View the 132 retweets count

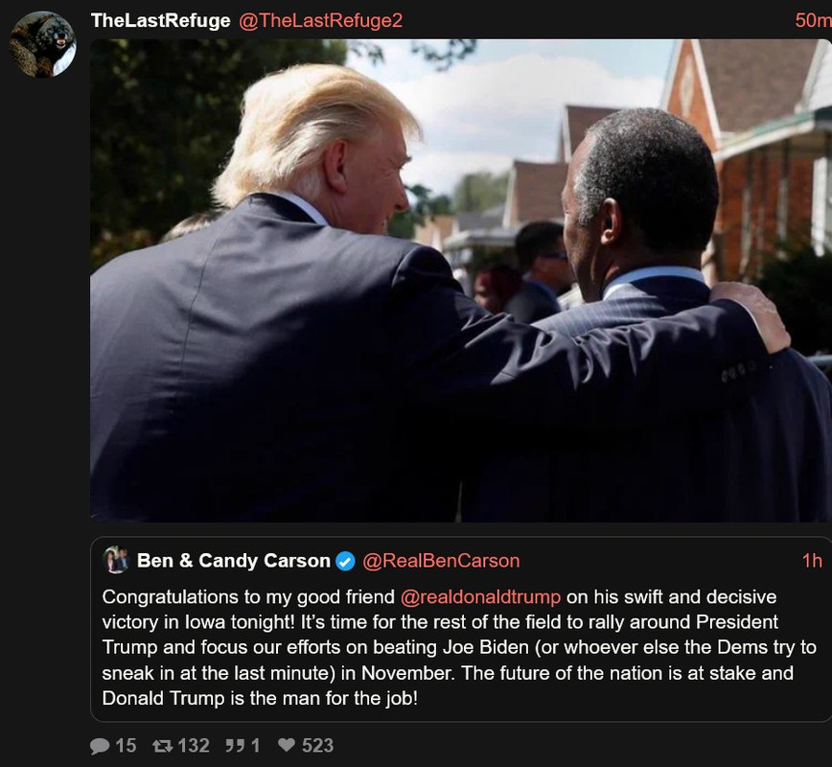[x=194, y=746]
